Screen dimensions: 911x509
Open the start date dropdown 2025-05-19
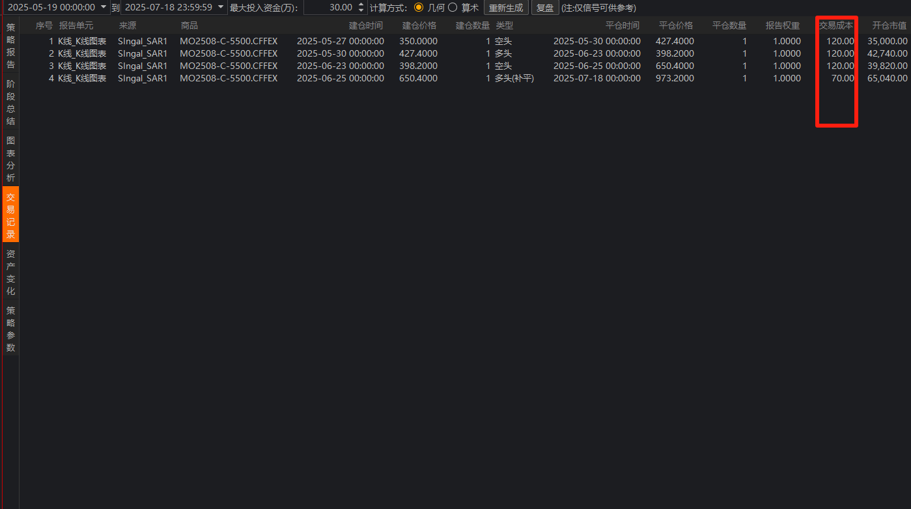pyautogui.click(x=103, y=7)
